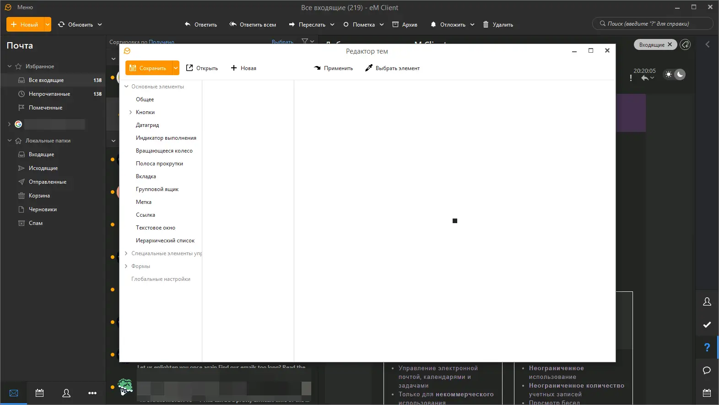Image resolution: width=719 pixels, height=405 pixels.
Task: Open the Переслать dropdown arrow
Action: click(332, 25)
